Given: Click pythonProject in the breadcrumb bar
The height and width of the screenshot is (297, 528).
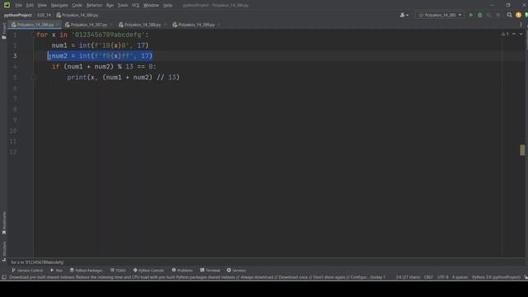Looking at the screenshot, I should (18, 15).
